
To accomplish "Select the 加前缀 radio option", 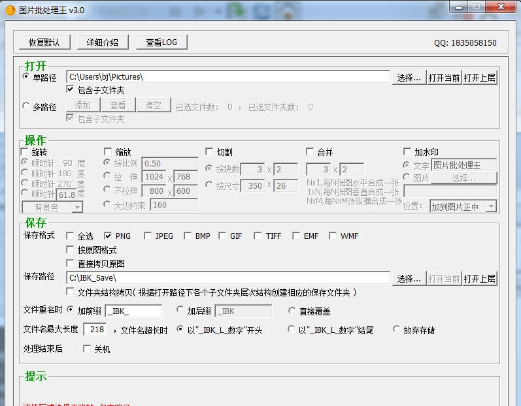I will click(x=70, y=310).
